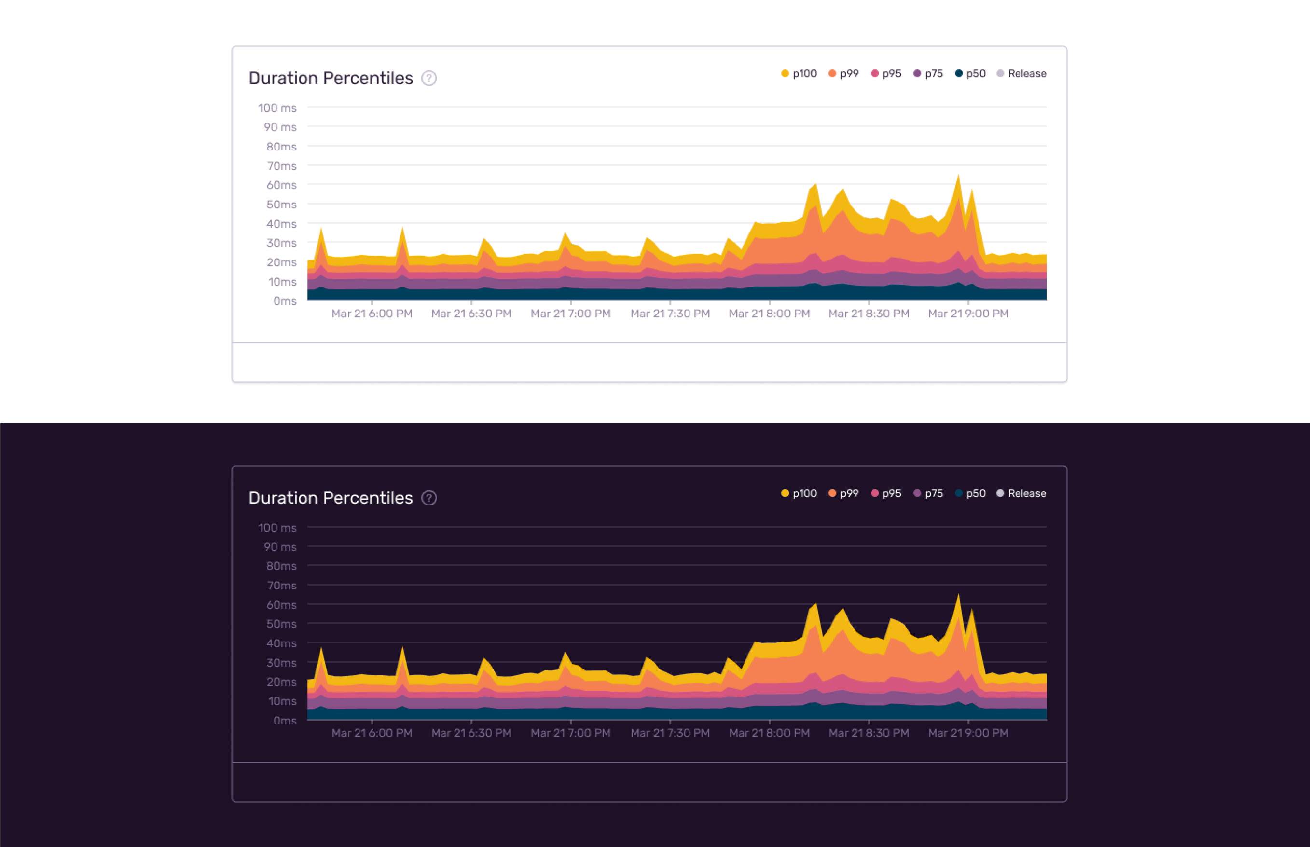Click the Duration Percentiles title in light card

331,78
